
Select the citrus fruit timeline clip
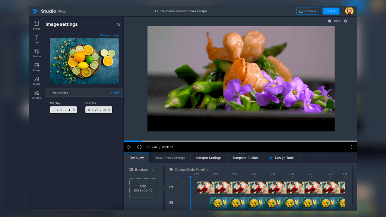277,203
